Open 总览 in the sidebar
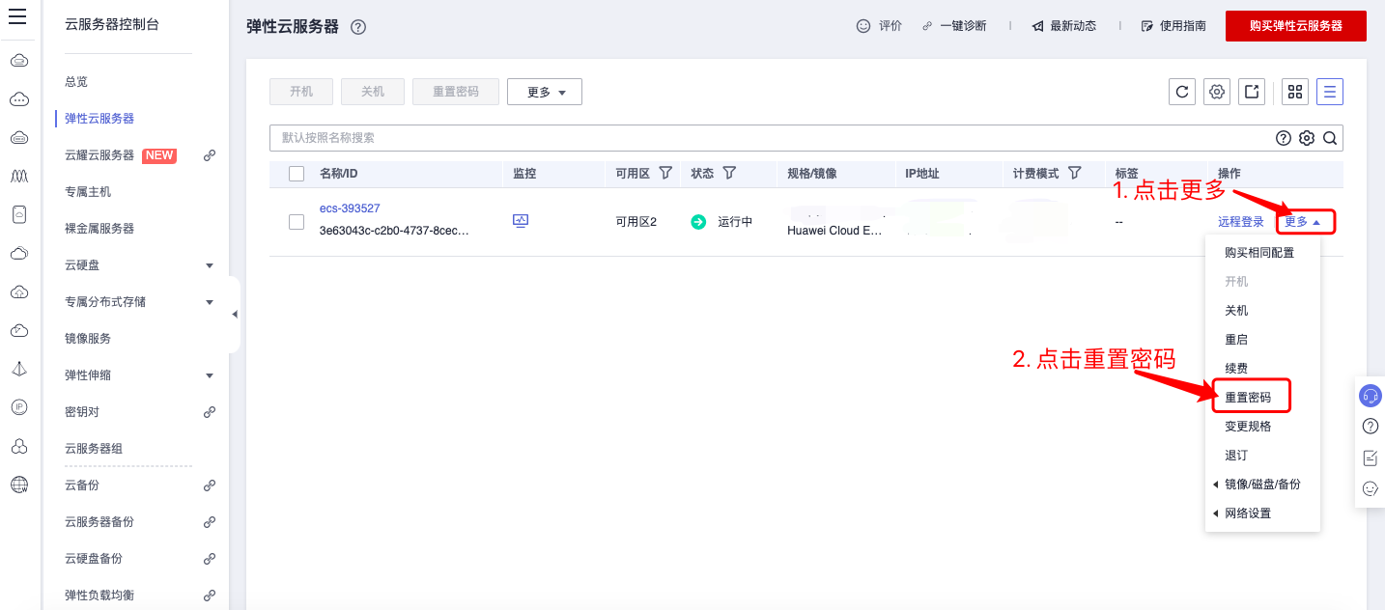 pos(76,82)
